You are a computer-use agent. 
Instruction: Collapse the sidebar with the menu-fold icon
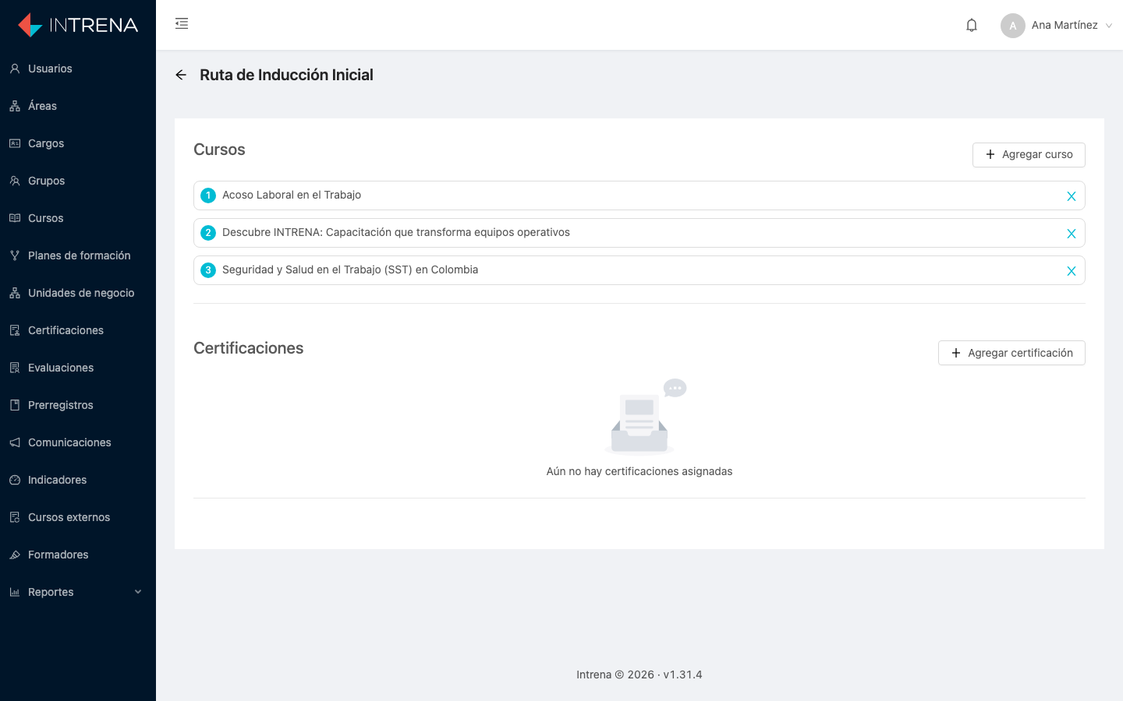pyautogui.click(x=182, y=23)
